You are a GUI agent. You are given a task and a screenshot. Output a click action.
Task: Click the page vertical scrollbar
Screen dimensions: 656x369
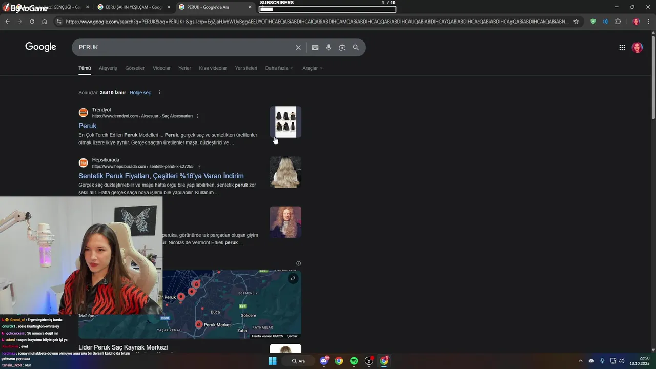tap(653, 77)
